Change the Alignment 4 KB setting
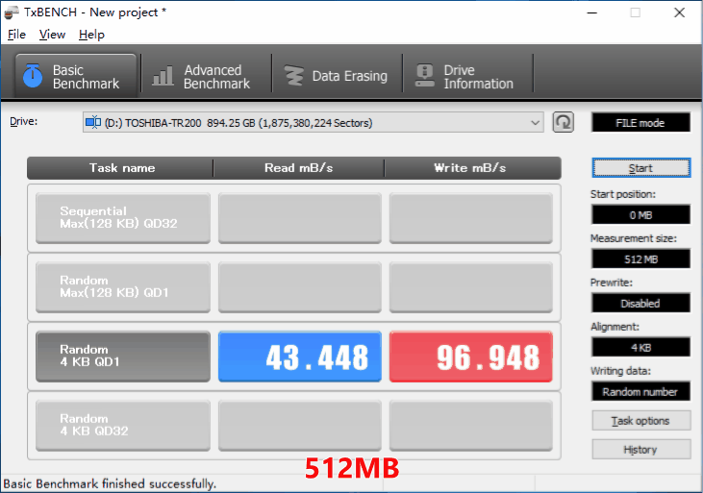The width and height of the screenshot is (703, 493). click(x=640, y=347)
